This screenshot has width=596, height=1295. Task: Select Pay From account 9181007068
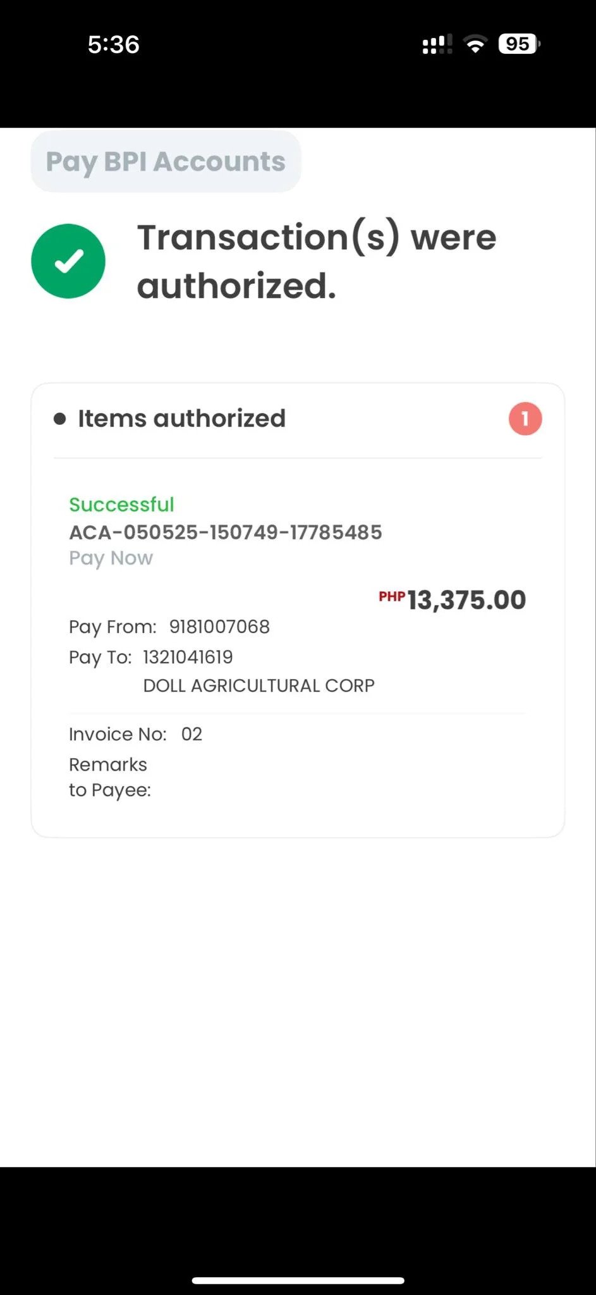tap(219, 627)
